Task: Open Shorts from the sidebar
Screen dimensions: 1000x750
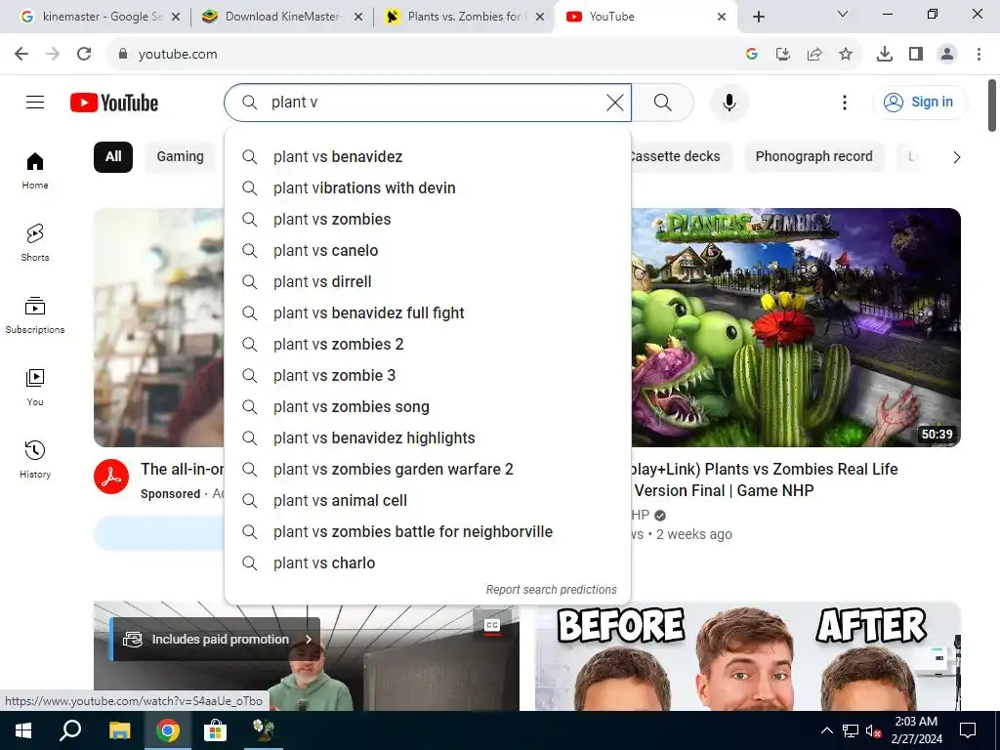Action: tap(35, 243)
